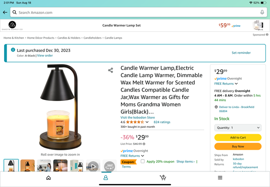Select Candles & Holders breadcrumb

click(x=69, y=38)
